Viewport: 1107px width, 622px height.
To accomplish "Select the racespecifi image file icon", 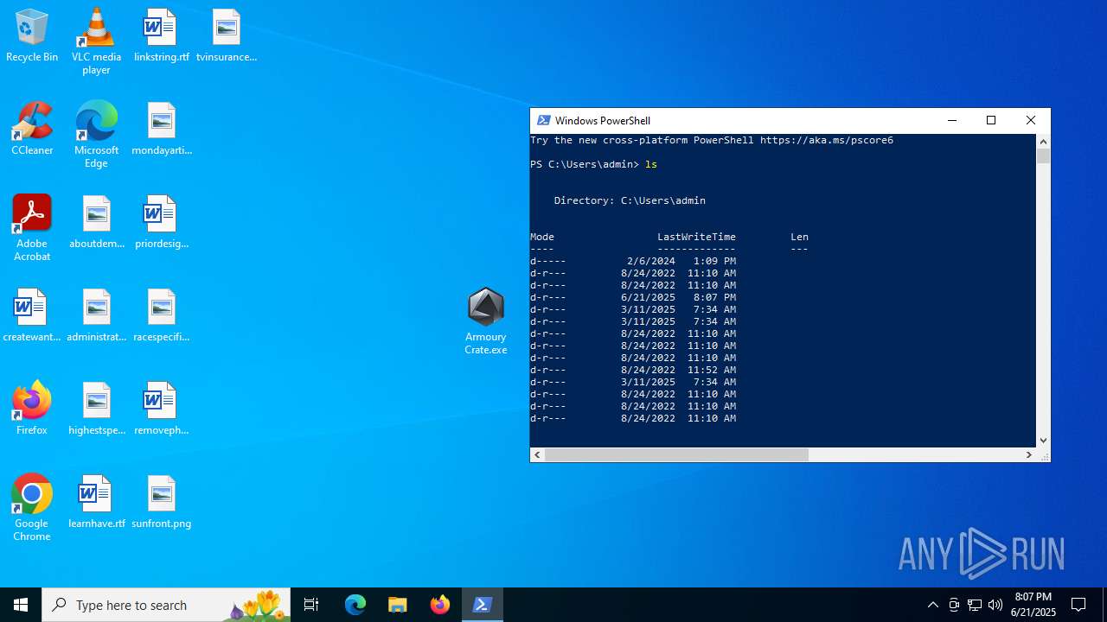I will click(162, 316).
